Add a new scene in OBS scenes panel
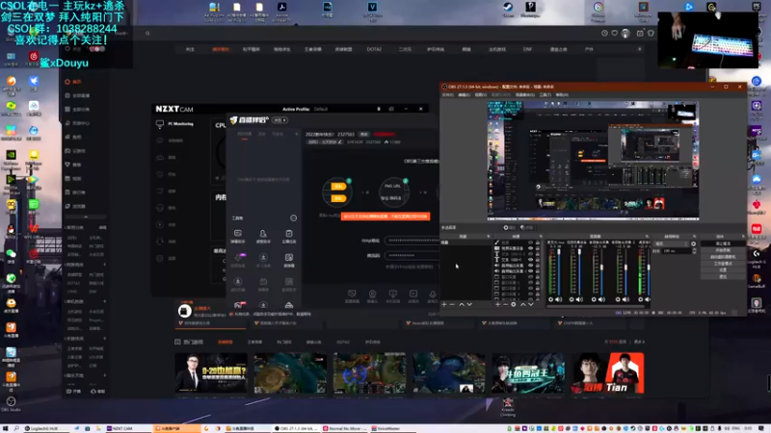Image resolution: width=771 pixels, height=433 pixels. pos(444,304)
